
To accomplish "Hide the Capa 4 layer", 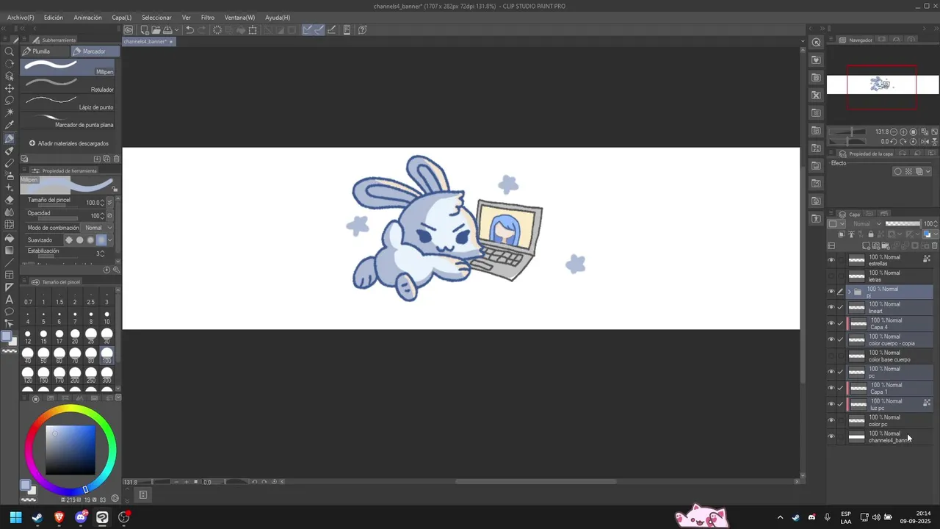I will [x=831, y=323].
